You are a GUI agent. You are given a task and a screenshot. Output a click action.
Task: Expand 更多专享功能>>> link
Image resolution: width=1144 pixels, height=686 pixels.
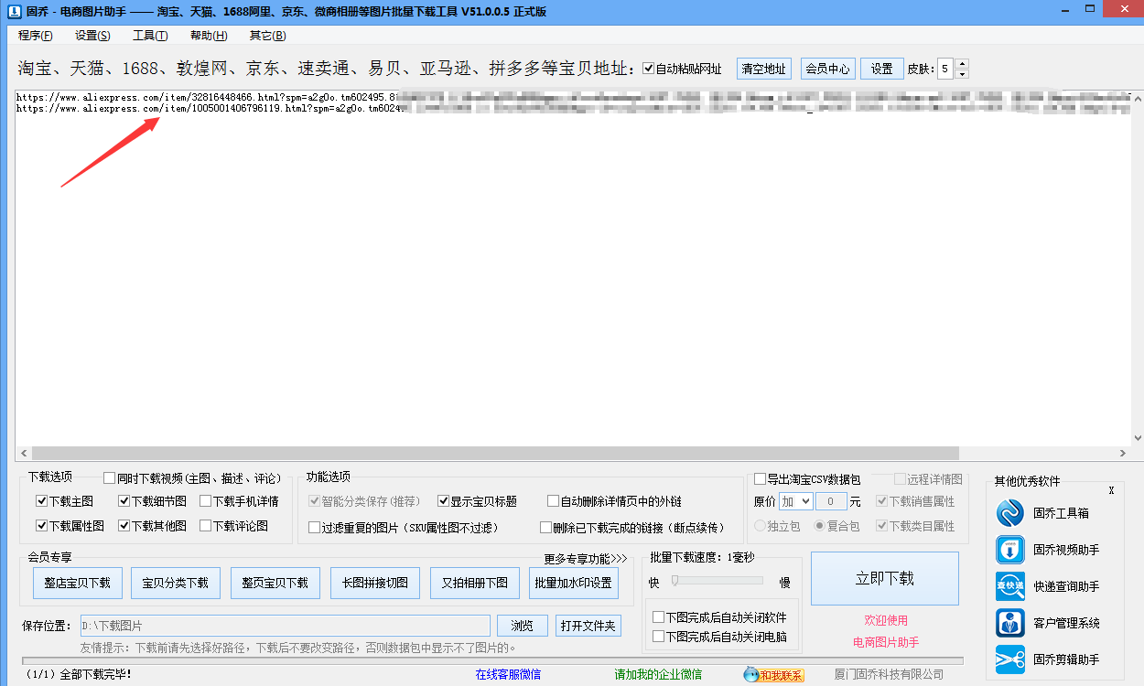click(x=586, y=558)
